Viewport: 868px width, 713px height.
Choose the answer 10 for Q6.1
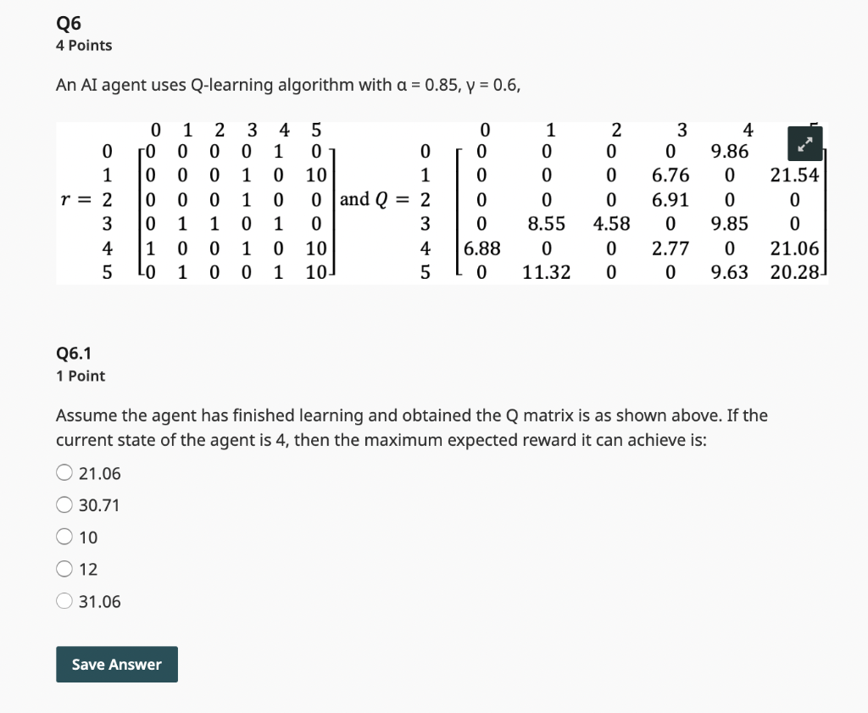64,537
